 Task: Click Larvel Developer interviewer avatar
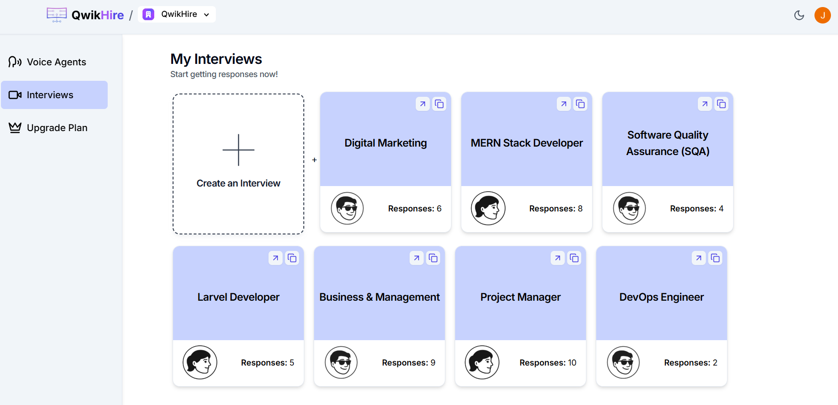point(200,362)
